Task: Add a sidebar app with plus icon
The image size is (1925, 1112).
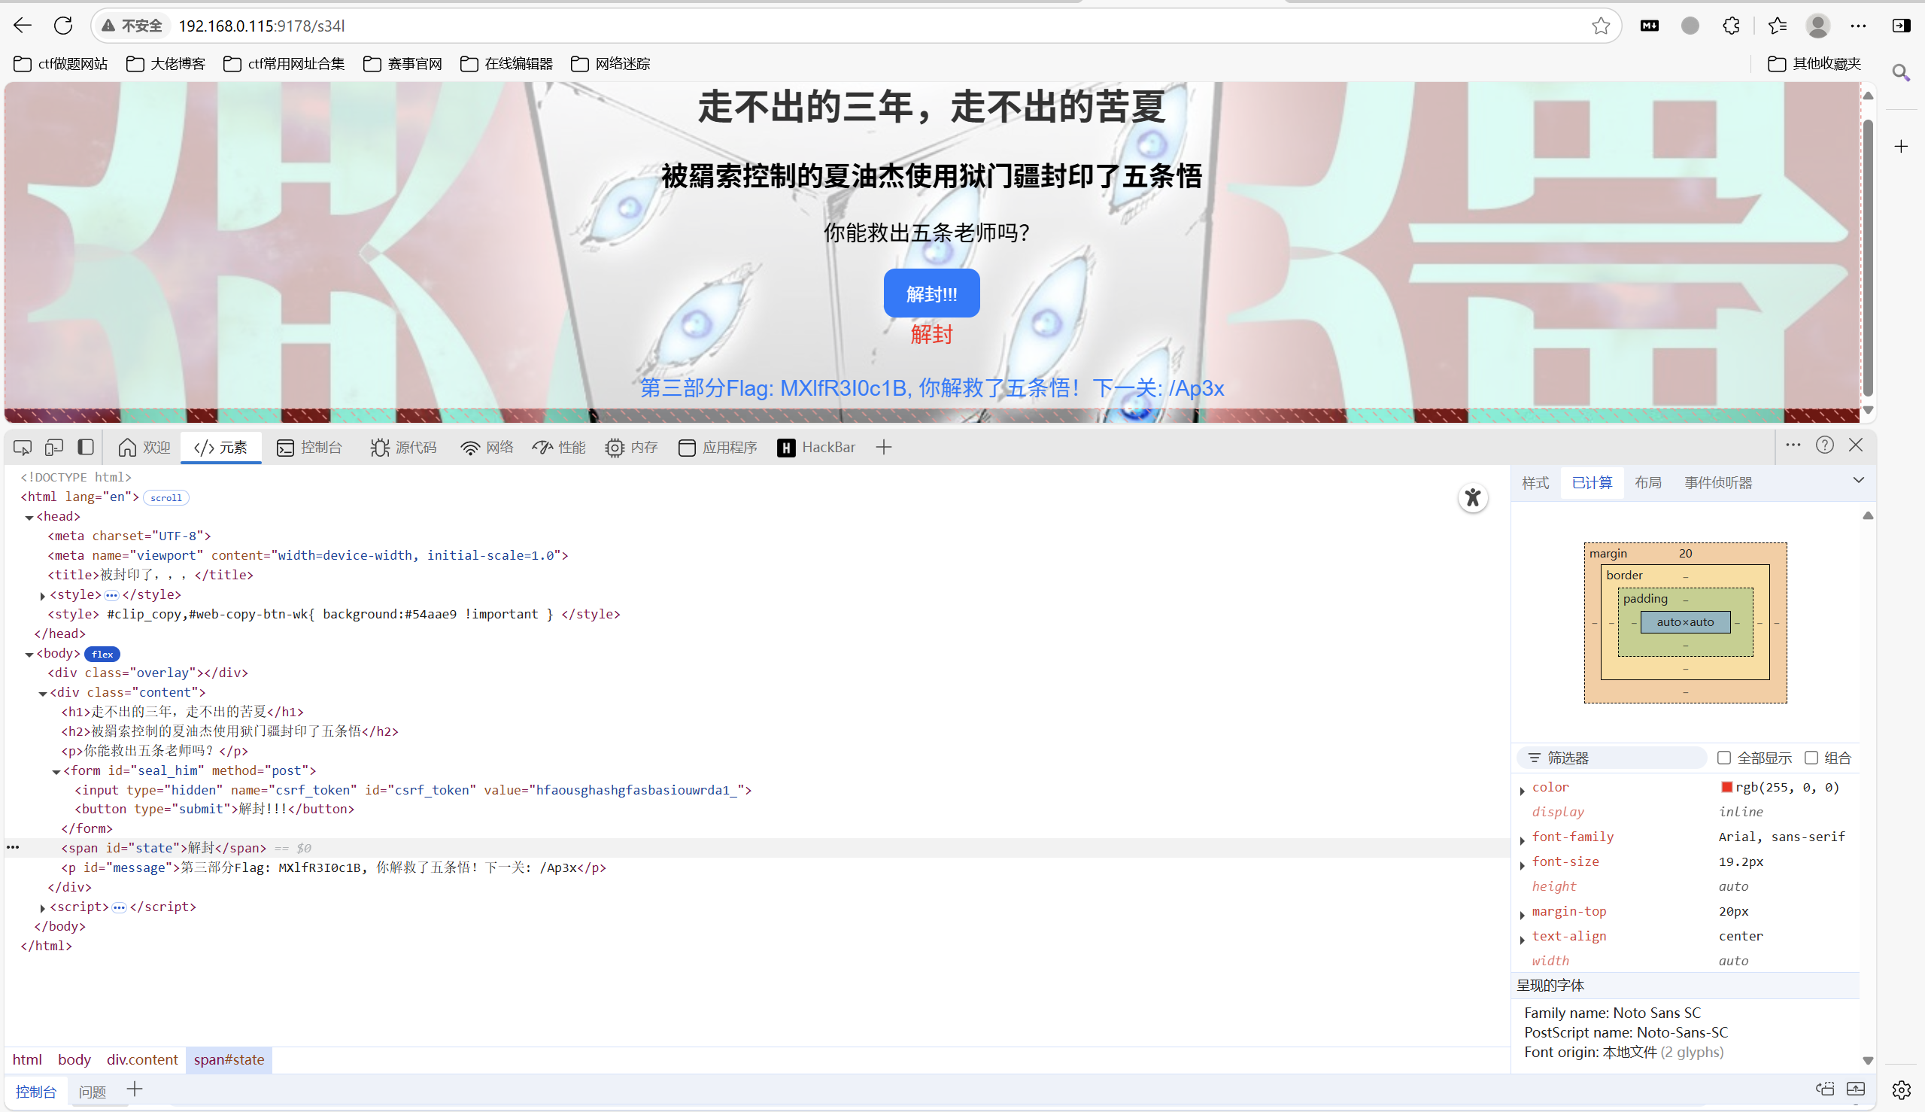Action: (1902, 146)
